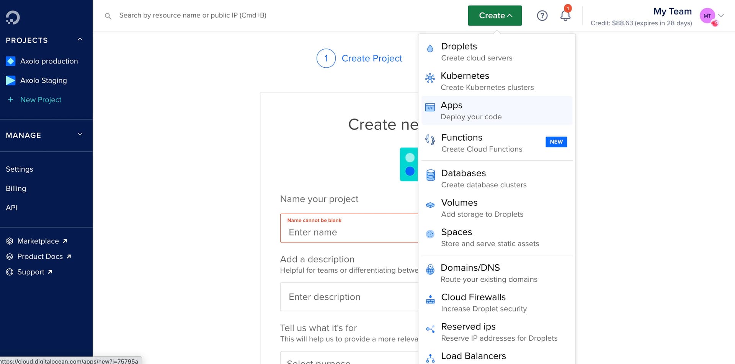Click the Create Project step label
The height and width of the screenshot is (364, 735).
[x=372, y=58]
